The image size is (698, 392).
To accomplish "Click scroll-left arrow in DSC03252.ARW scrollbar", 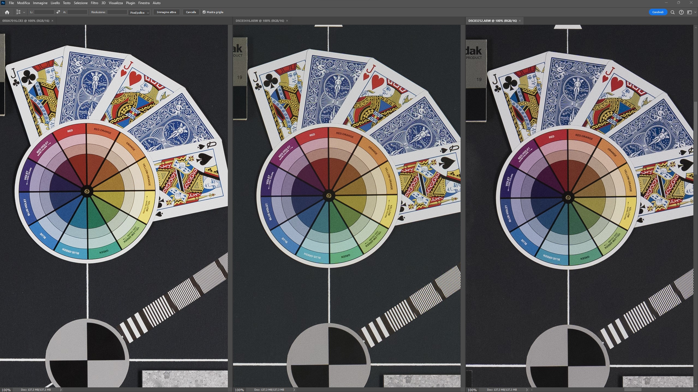I will tap(532, 390).
